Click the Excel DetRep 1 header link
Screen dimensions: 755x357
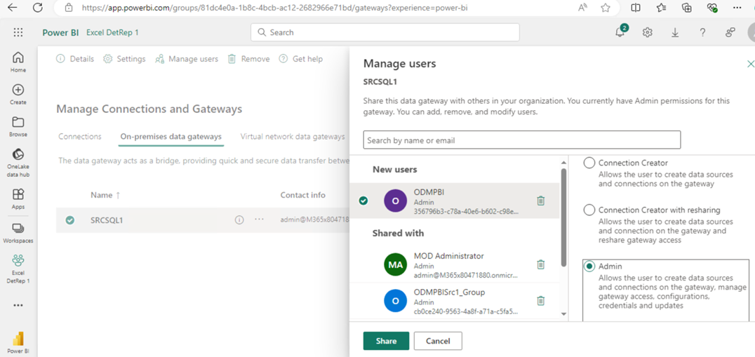113,32
